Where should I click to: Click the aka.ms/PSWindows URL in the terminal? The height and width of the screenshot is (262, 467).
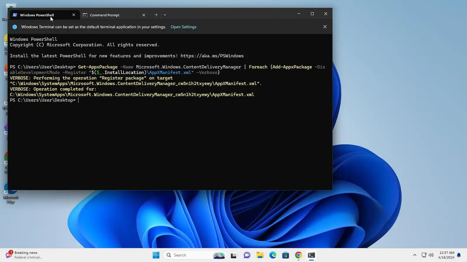212,56
